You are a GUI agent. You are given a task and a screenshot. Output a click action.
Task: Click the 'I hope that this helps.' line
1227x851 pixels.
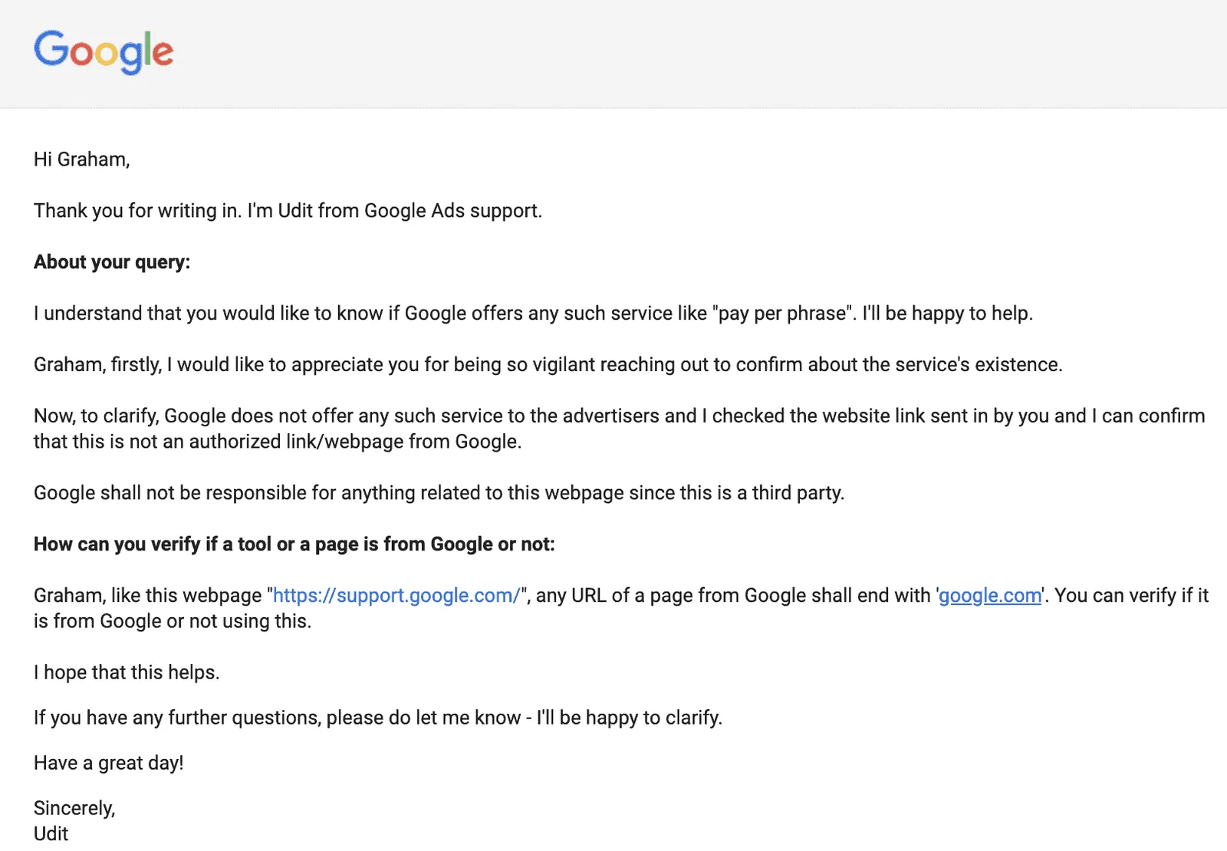(127, 672)
